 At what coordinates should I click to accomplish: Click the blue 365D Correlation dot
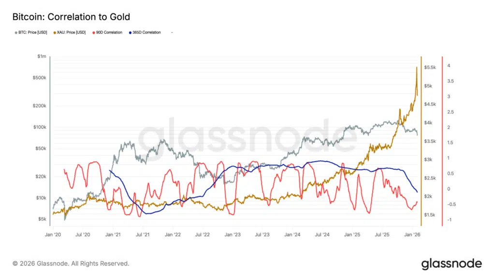pos(130,32)
